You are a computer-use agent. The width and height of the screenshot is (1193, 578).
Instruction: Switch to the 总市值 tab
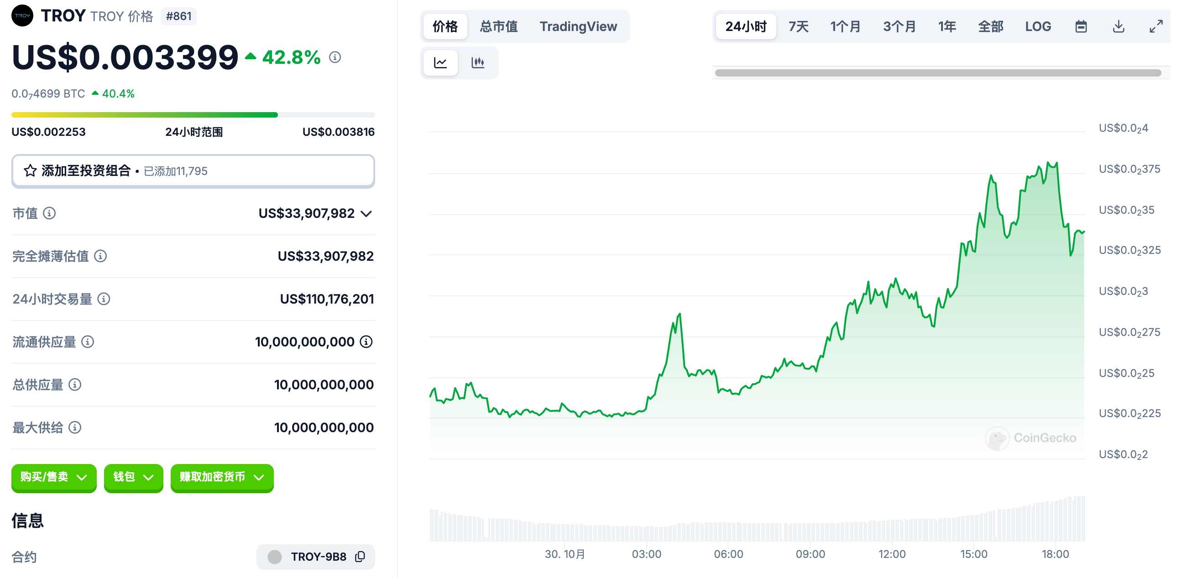[x=498, y=26]
